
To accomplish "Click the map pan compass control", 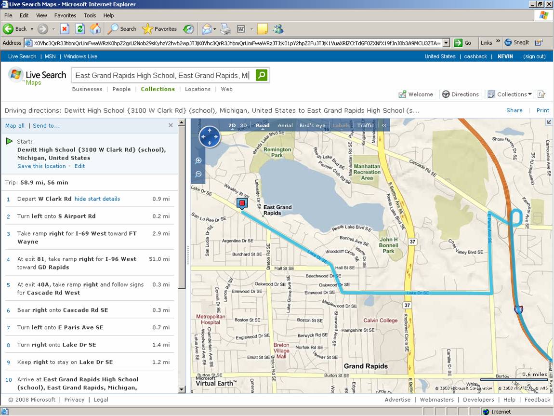I will coord(210,137).
